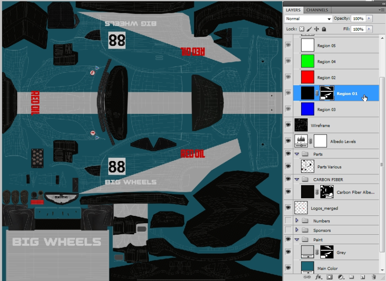This screenshot has height=281, width=386.
Task: Expand the Sponsors group
Action: pyautogui.click(x=297, y=230)
